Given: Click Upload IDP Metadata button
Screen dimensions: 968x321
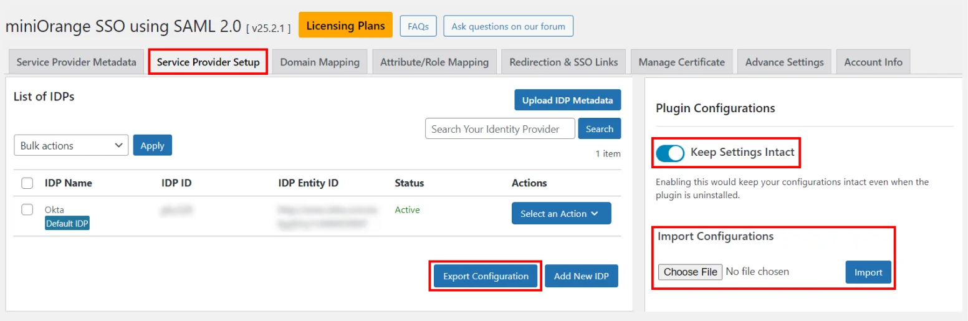Looking at the screenshot, I should pyautogui.click(x=567, y=100).
